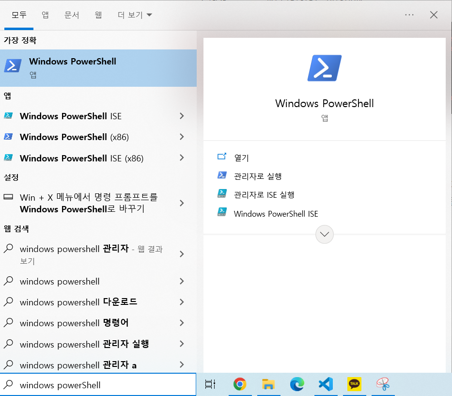
Task: Expand chevron for windows powershell 관리자 웹 결과
Action: point(182,254)
